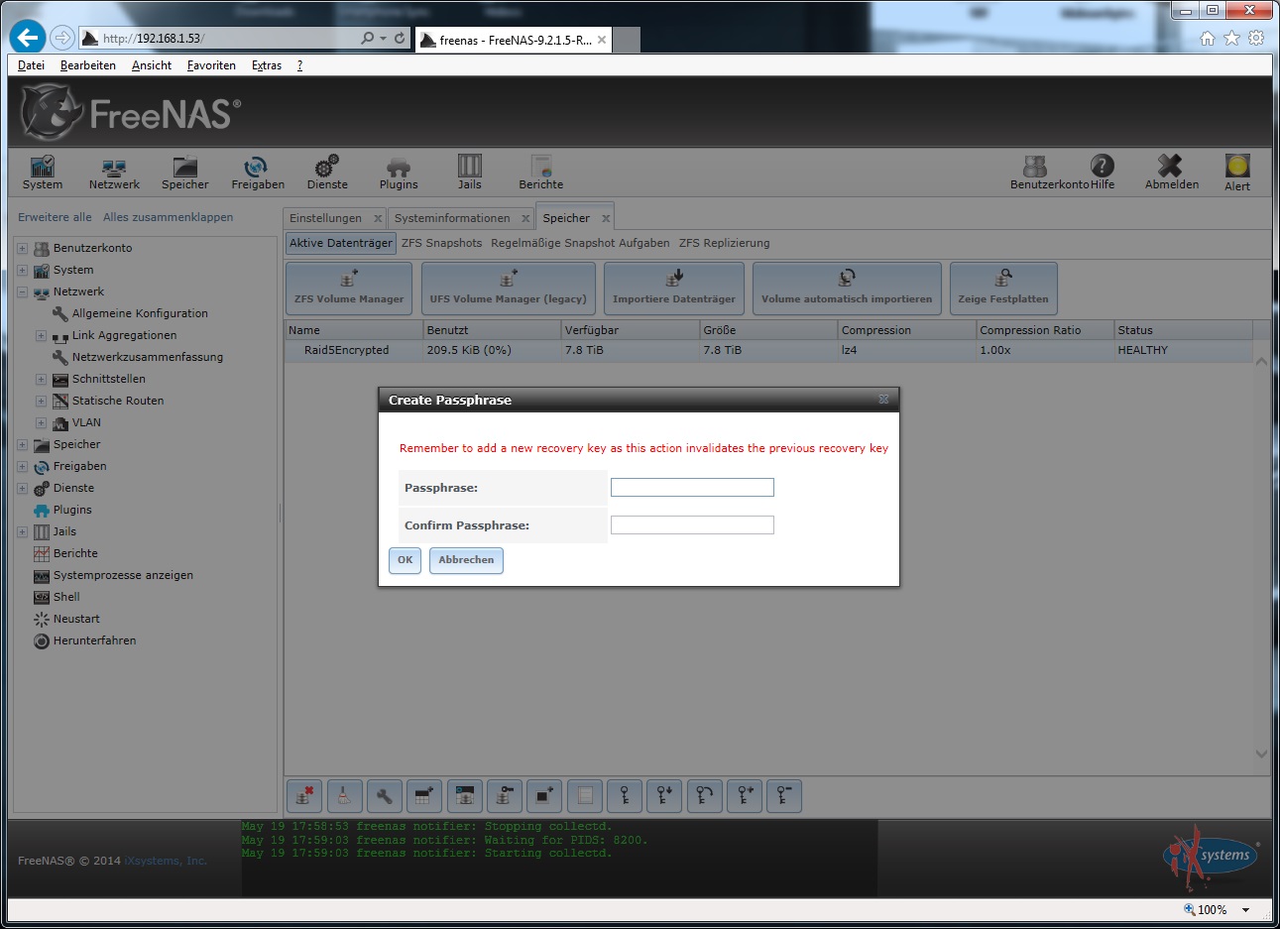Click OK in Create Passphrase dialog

point(405,560)
